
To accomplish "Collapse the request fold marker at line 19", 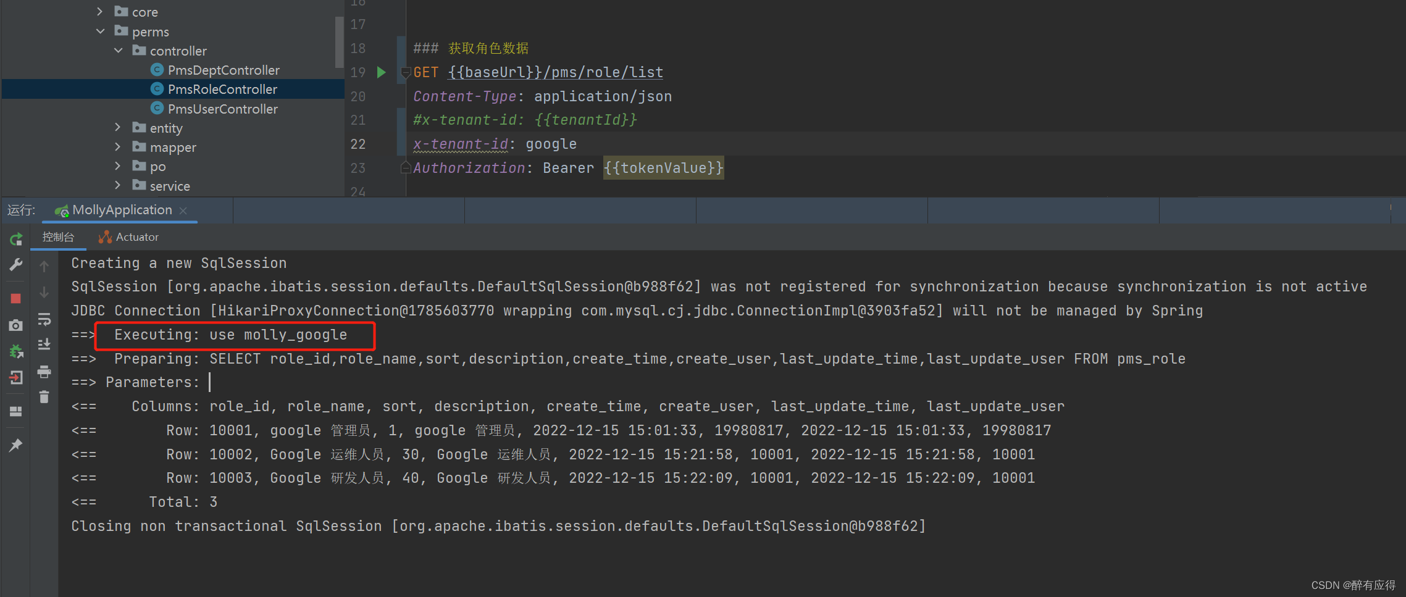I will [406, 73].
